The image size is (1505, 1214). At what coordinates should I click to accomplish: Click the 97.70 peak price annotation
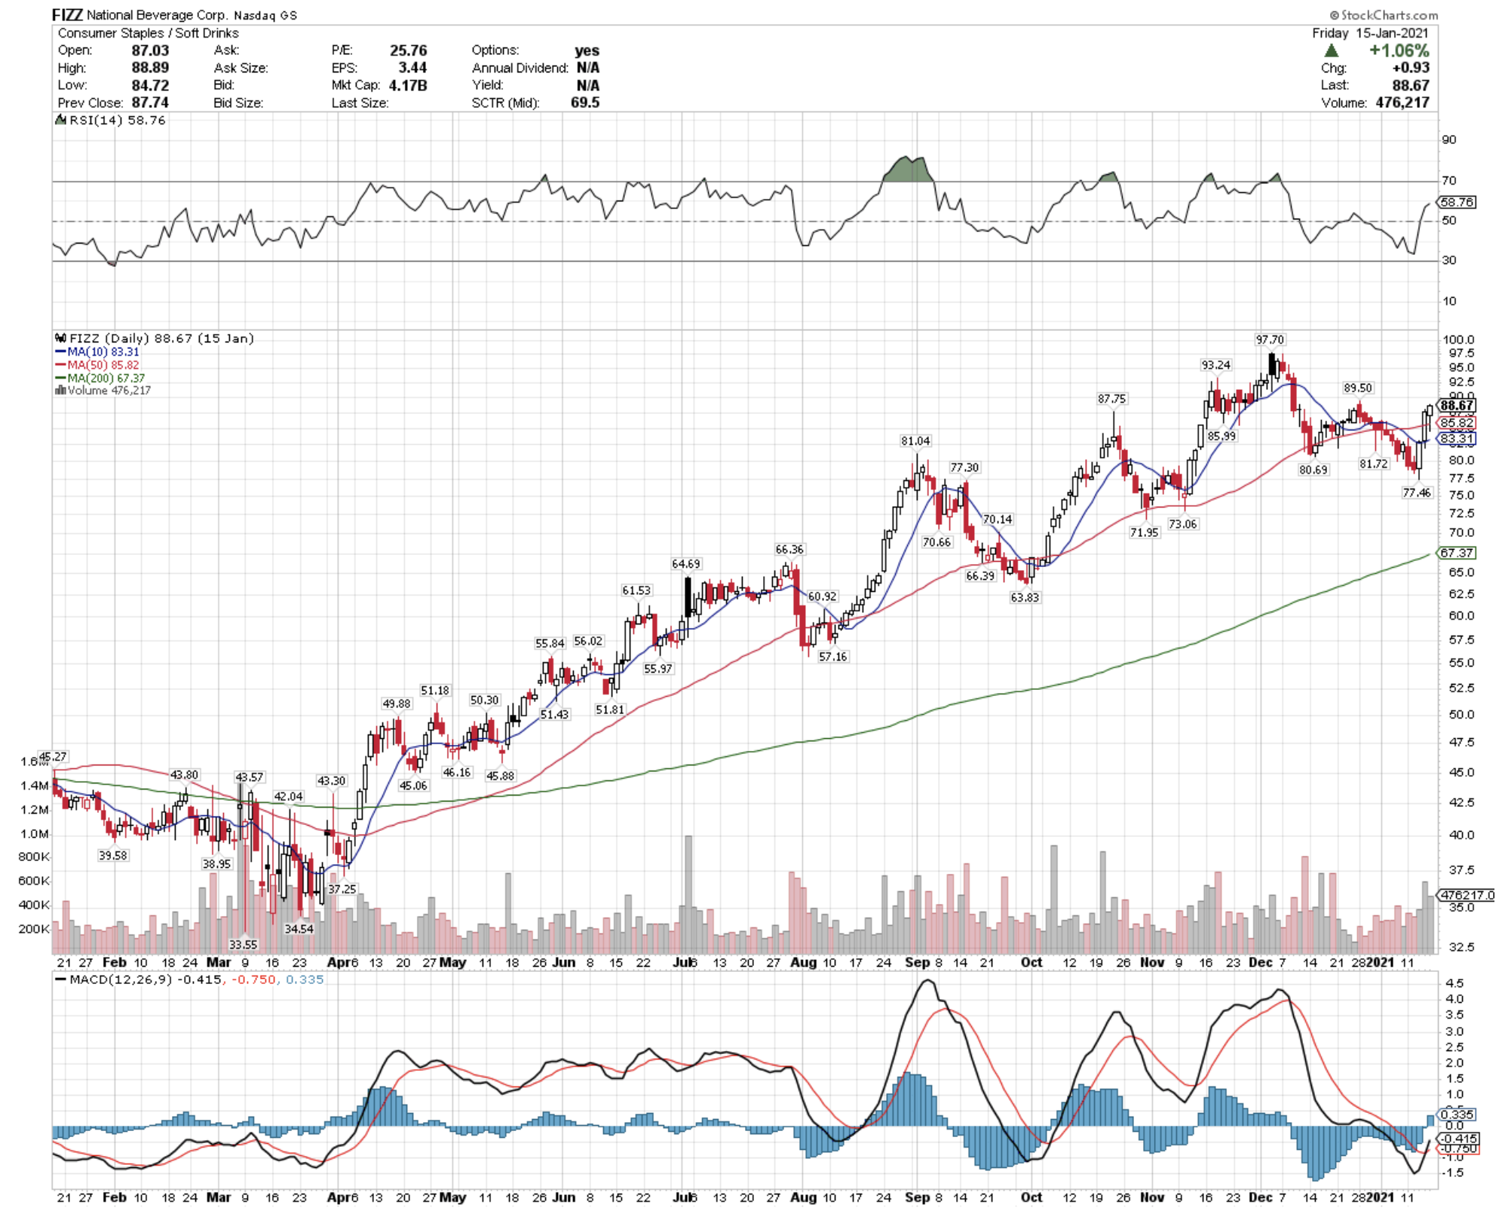[x=1270, y=340]
